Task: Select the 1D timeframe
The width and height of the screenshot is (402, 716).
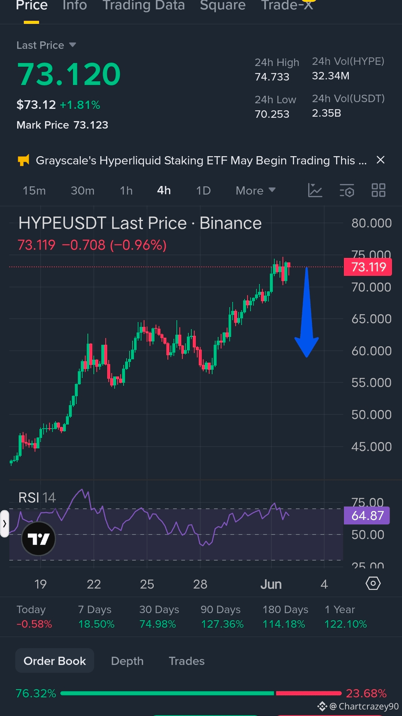Action: pos(203,190)
